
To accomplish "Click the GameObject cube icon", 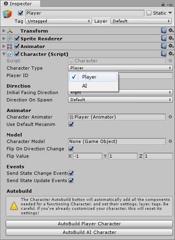I will (7, 14).
